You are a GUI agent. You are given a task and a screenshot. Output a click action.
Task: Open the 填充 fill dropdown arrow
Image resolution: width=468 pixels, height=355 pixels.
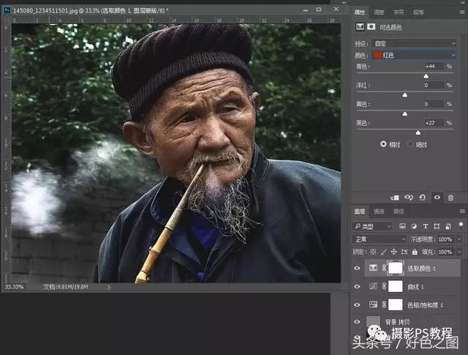point(460,252)
